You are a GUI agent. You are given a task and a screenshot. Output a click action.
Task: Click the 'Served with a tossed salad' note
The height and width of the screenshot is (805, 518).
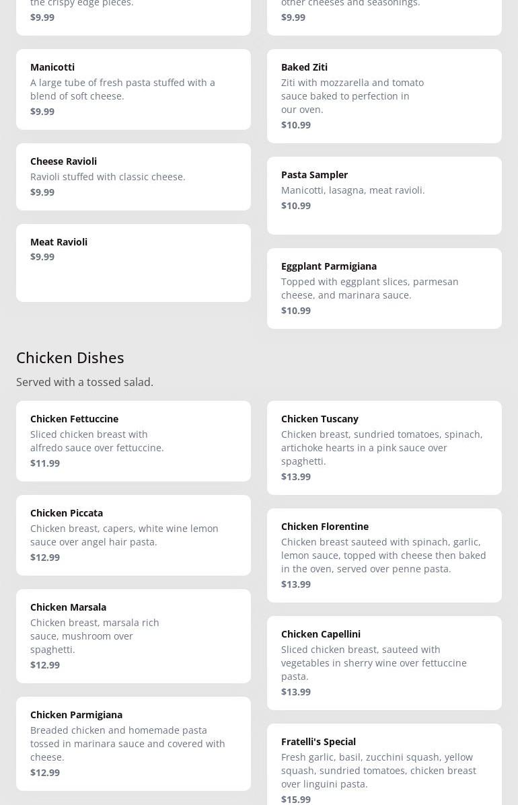[x=85, y=382]
